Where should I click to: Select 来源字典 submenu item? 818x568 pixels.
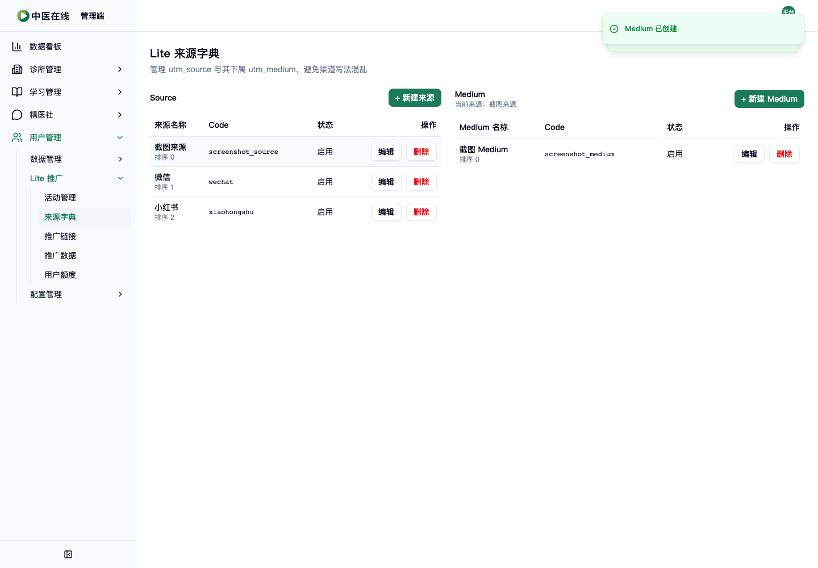pyautogui.click(x=84, y=217)
